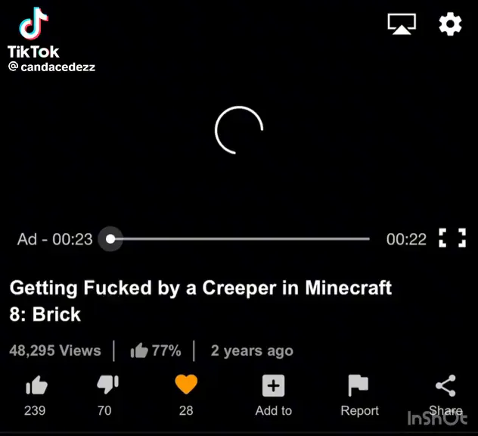Click the Add to plus icon
The image size is (478, 436).
click(274, 385)
